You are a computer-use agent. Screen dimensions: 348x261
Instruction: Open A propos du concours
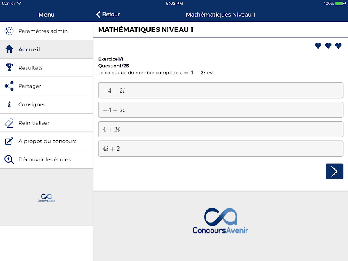point(47,141)
